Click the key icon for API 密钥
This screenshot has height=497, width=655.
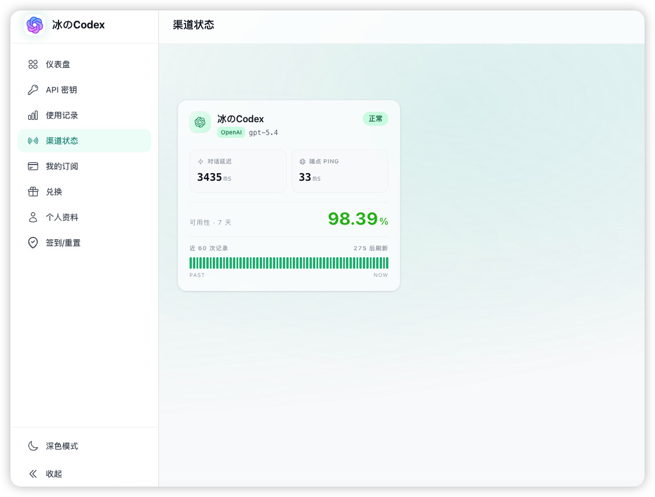pyautogui.click(x=33, y=90)
